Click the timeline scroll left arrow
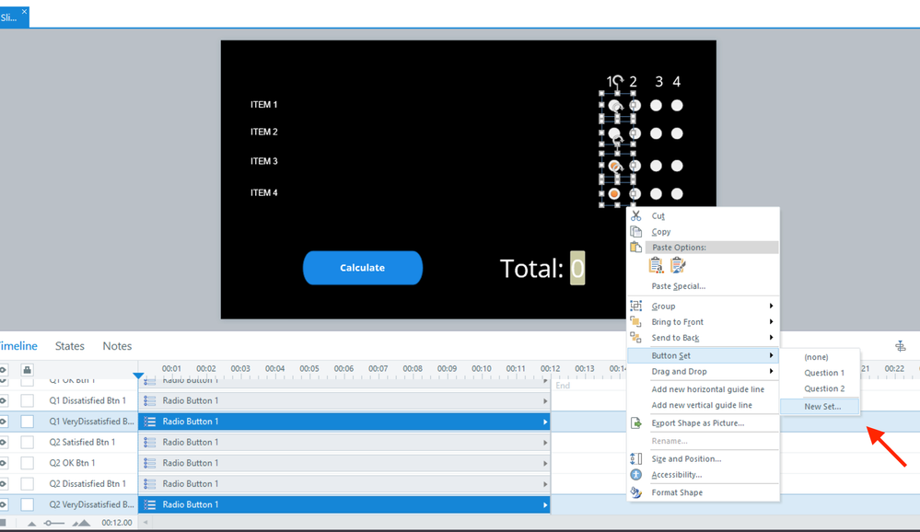 pyautogui.click(x=146, y=522)
